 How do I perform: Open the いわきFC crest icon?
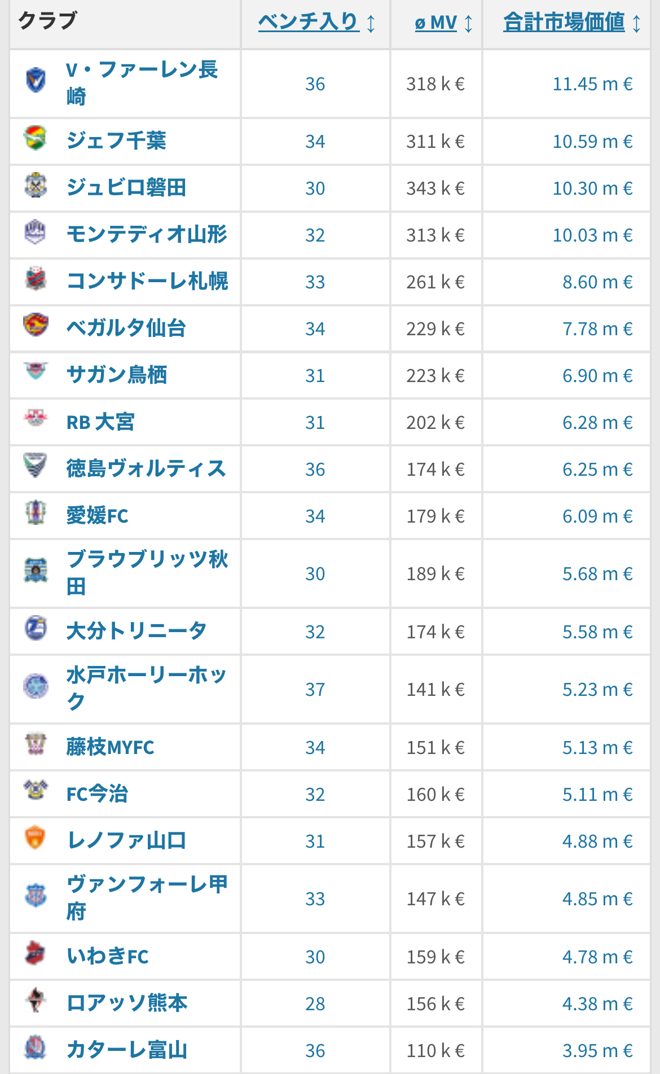[36, 953]
